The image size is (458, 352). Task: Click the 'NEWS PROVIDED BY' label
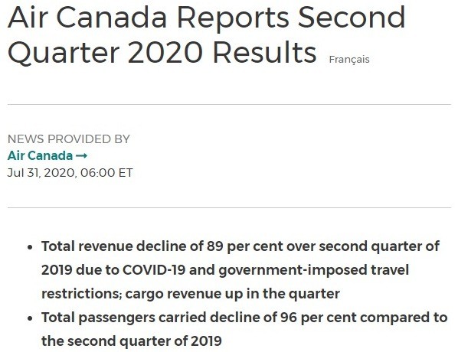click(x=69, y=139)
